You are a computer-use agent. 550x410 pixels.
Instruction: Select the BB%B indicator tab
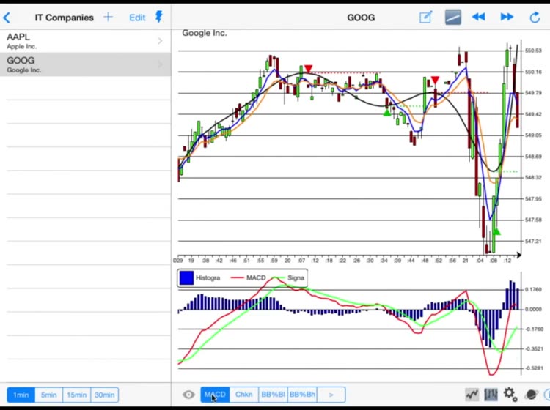(273, 395)
